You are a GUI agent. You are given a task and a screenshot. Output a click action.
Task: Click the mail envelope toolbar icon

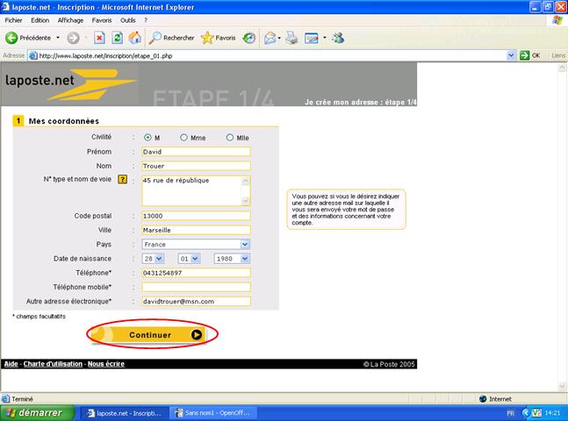[x=270, y=38]
